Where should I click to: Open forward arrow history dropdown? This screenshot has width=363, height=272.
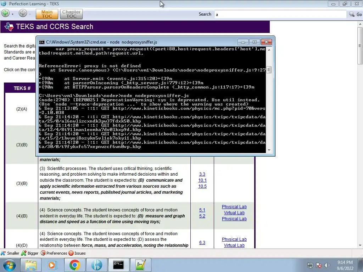point(30,14)
